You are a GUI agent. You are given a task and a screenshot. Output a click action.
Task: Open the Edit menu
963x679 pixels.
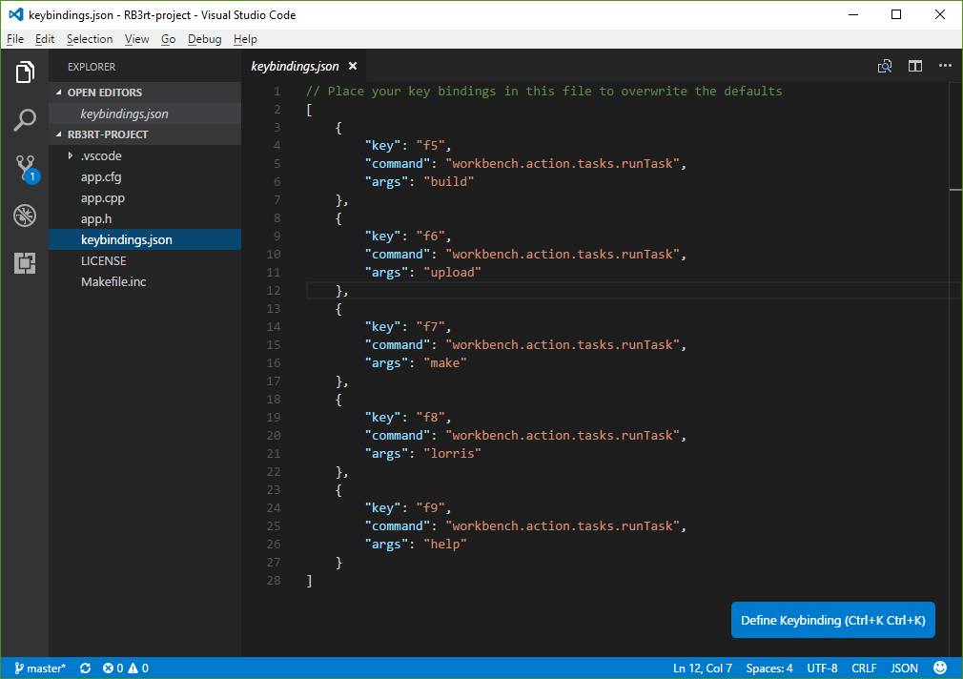pos(45,39)
